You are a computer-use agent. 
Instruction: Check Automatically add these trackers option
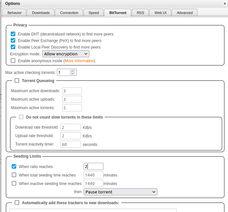pos(17,203)
